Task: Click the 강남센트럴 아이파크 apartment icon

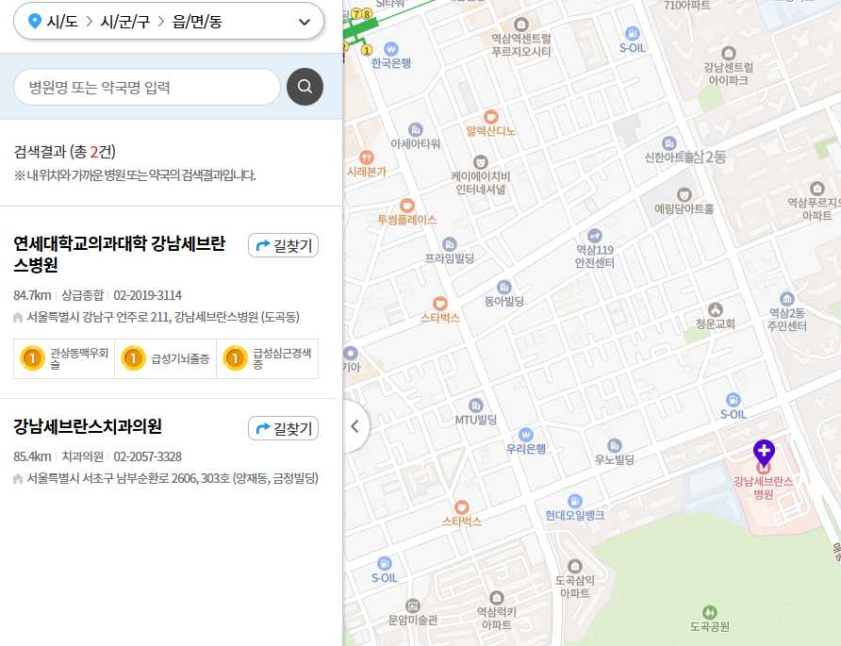Action: coord(729,53)
